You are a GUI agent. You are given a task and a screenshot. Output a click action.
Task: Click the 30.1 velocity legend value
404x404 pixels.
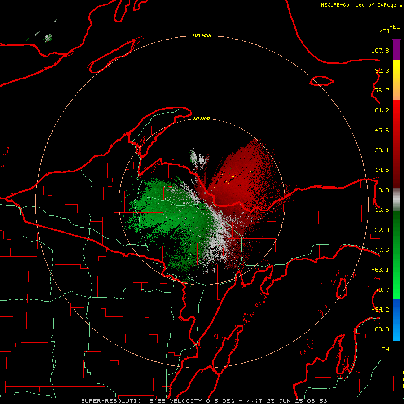382,150
